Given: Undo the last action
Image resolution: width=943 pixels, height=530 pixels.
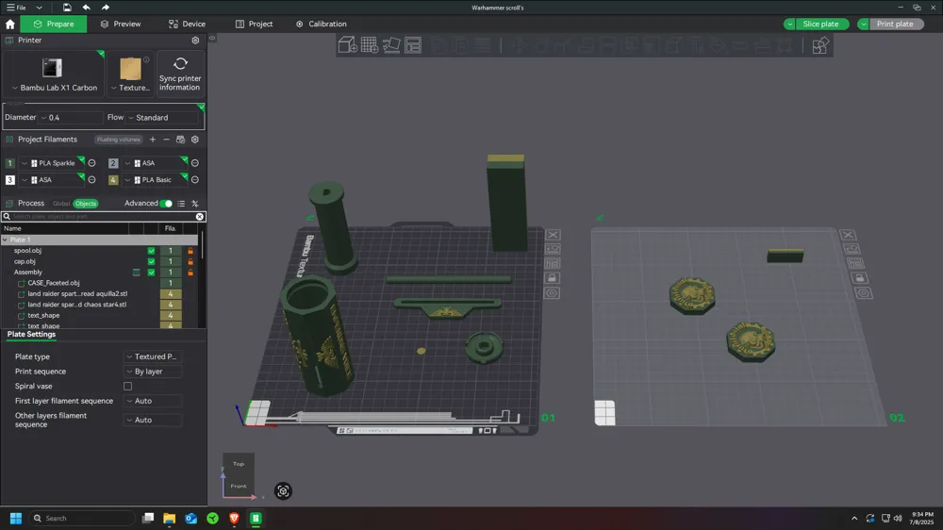Looking at the screenshot, I should pos(86,8).
